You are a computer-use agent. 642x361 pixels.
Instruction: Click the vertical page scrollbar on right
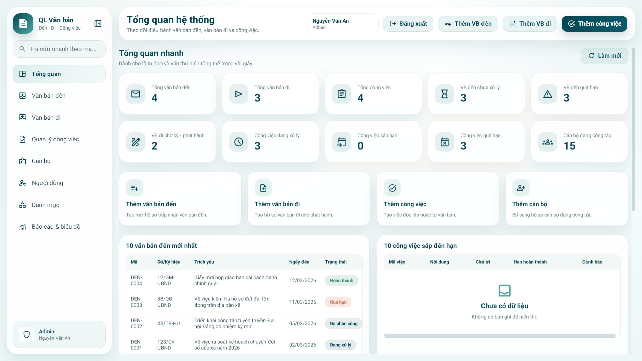(x=633, y=130)
